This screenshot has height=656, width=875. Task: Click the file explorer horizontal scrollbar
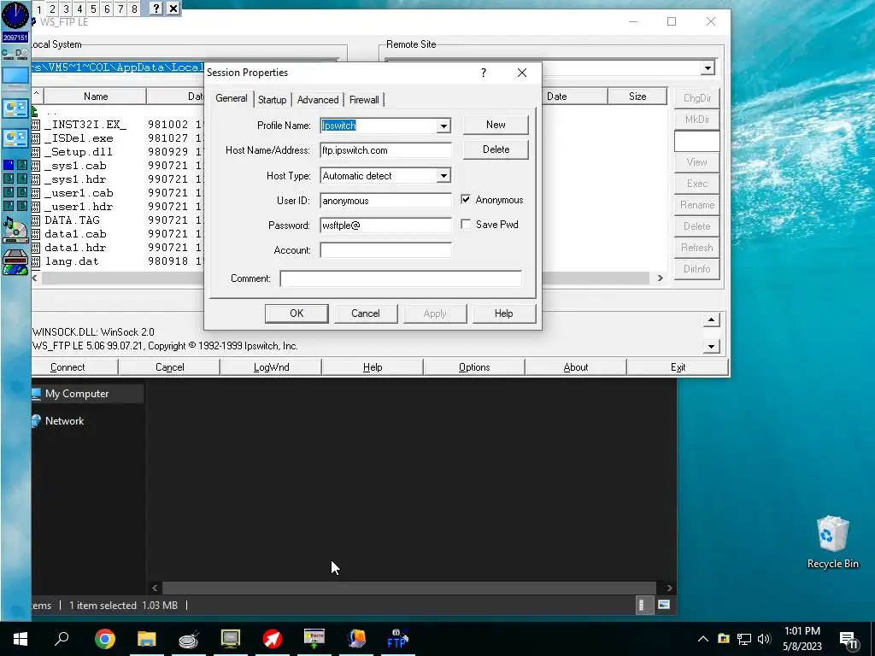(409, 588)
